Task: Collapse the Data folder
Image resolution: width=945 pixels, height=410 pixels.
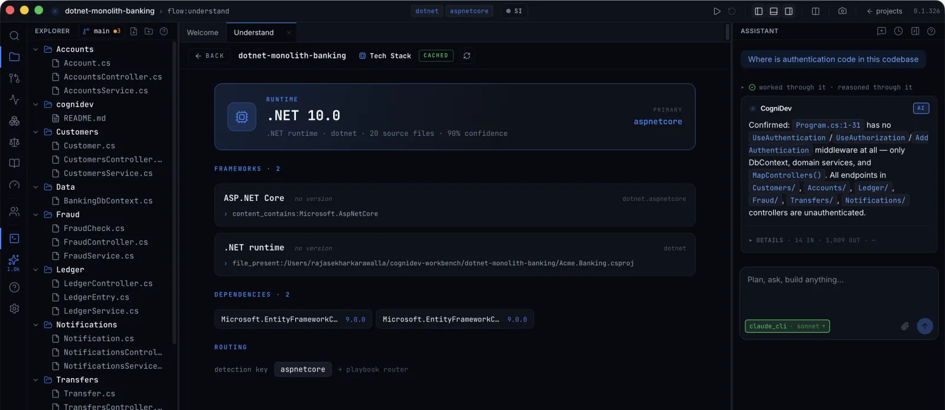Action: [x=35, y=187]
